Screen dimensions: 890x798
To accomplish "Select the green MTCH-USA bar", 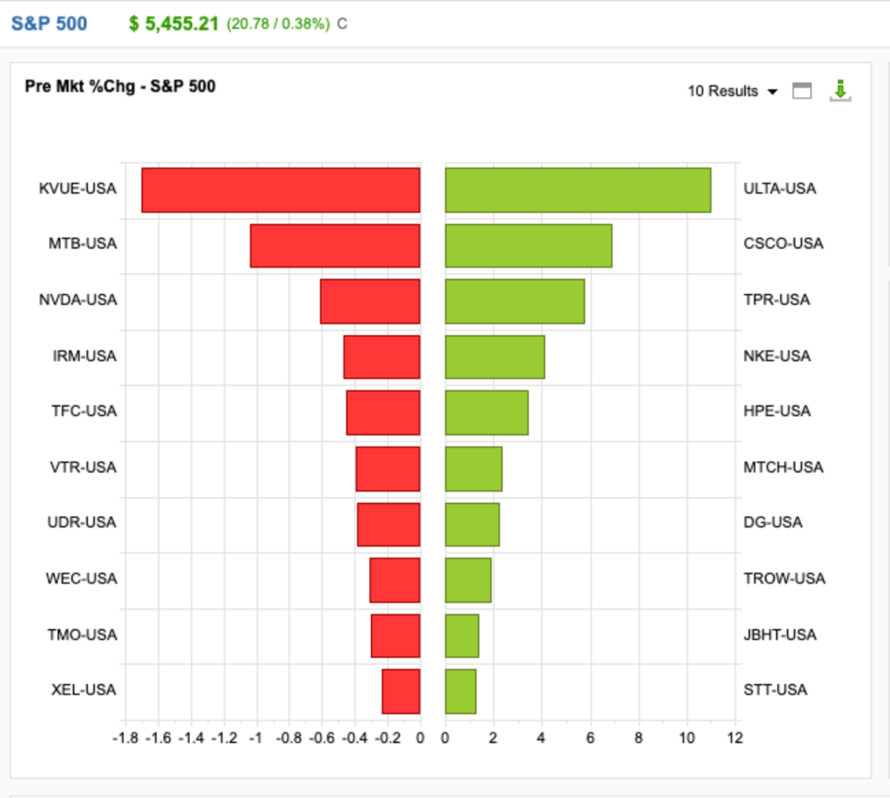I will click(473, 468).
